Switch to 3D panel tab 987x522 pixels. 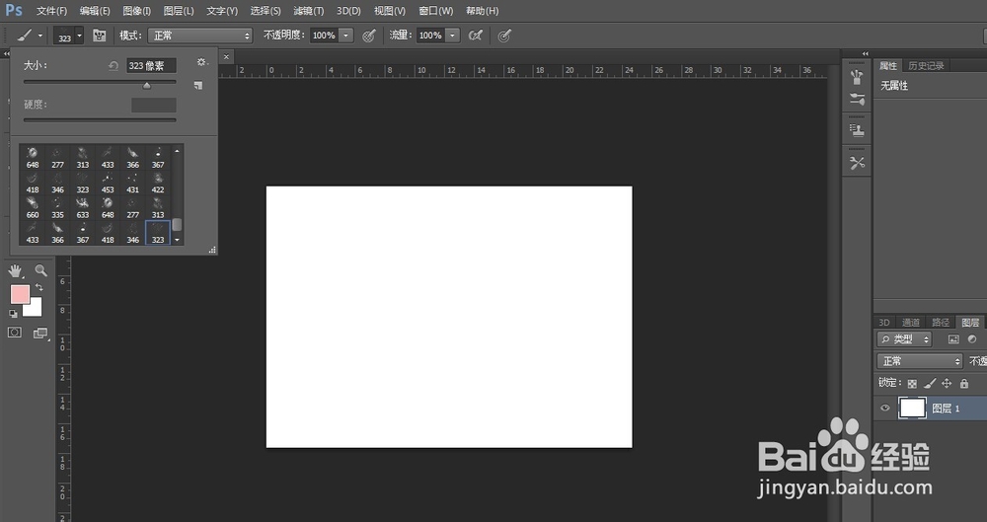click(x=883, y=323)
